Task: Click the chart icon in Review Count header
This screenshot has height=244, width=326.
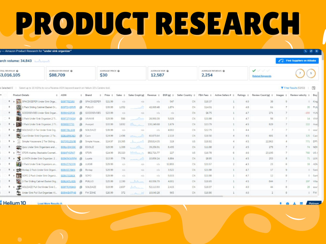Action: coord(268,95)
